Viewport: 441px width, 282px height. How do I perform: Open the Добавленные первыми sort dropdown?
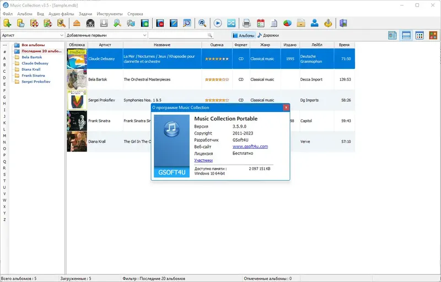click(x=106, y=35)
